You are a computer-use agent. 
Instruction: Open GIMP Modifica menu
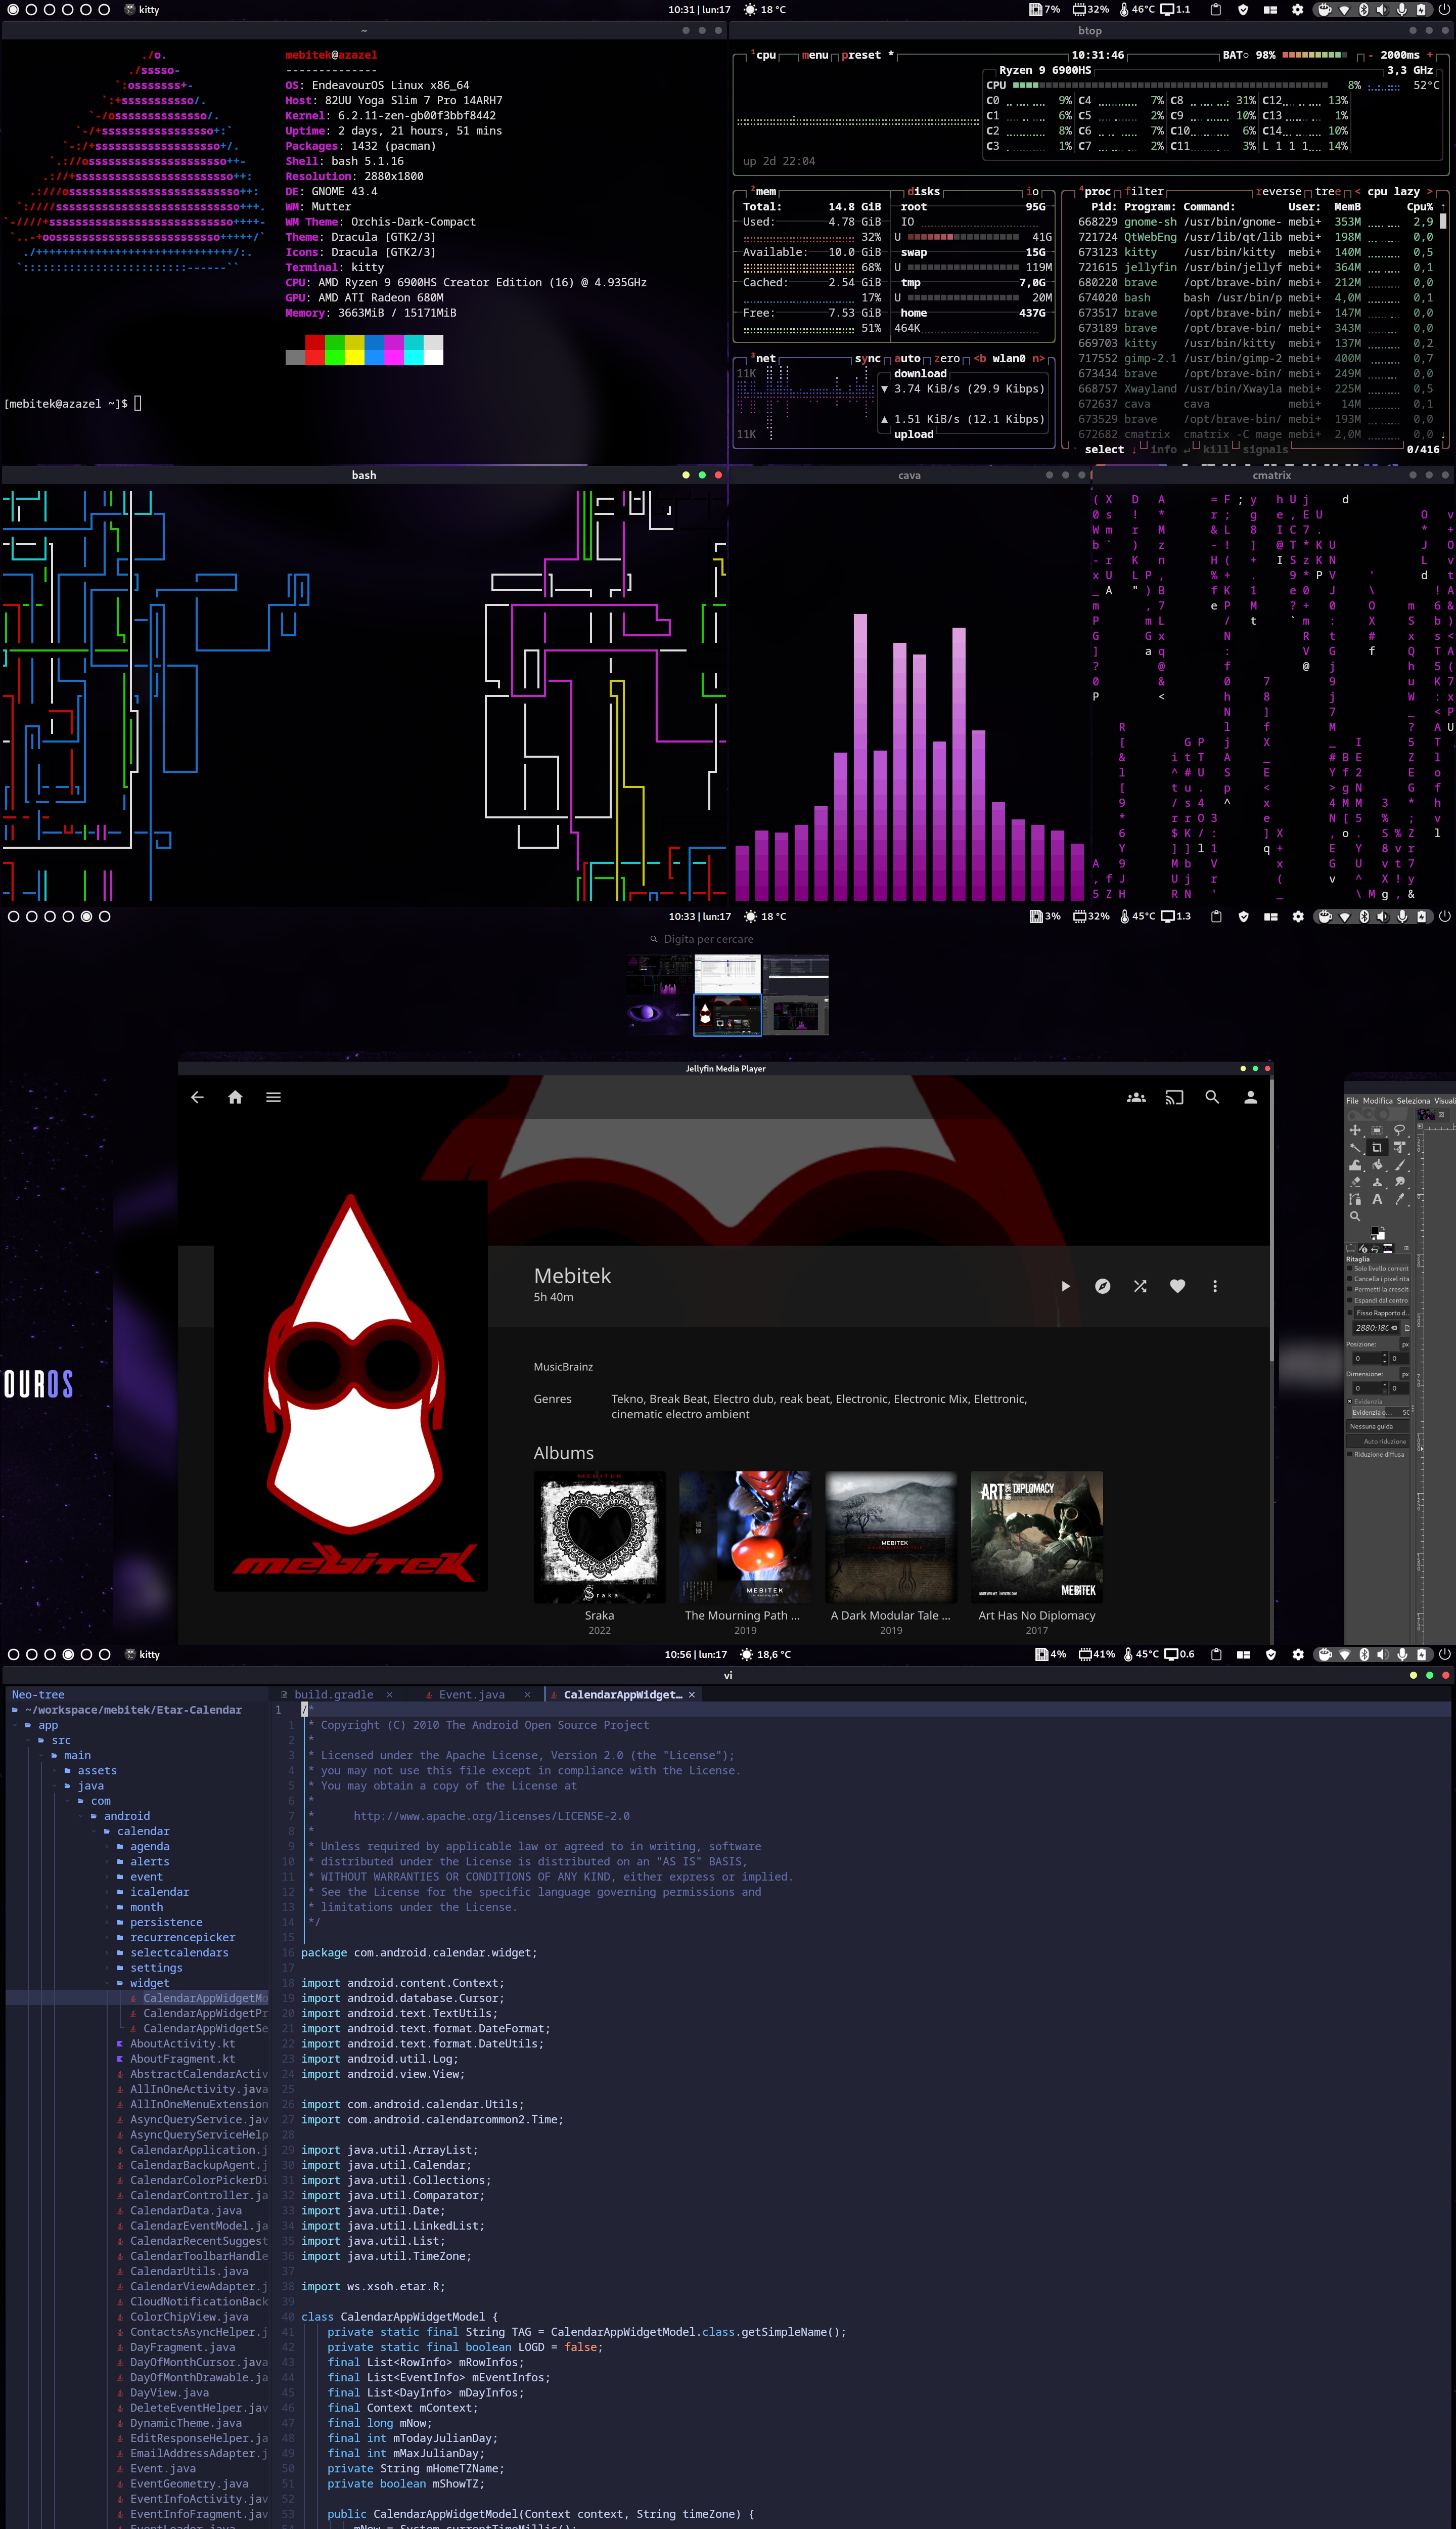pos(1378,1101)
